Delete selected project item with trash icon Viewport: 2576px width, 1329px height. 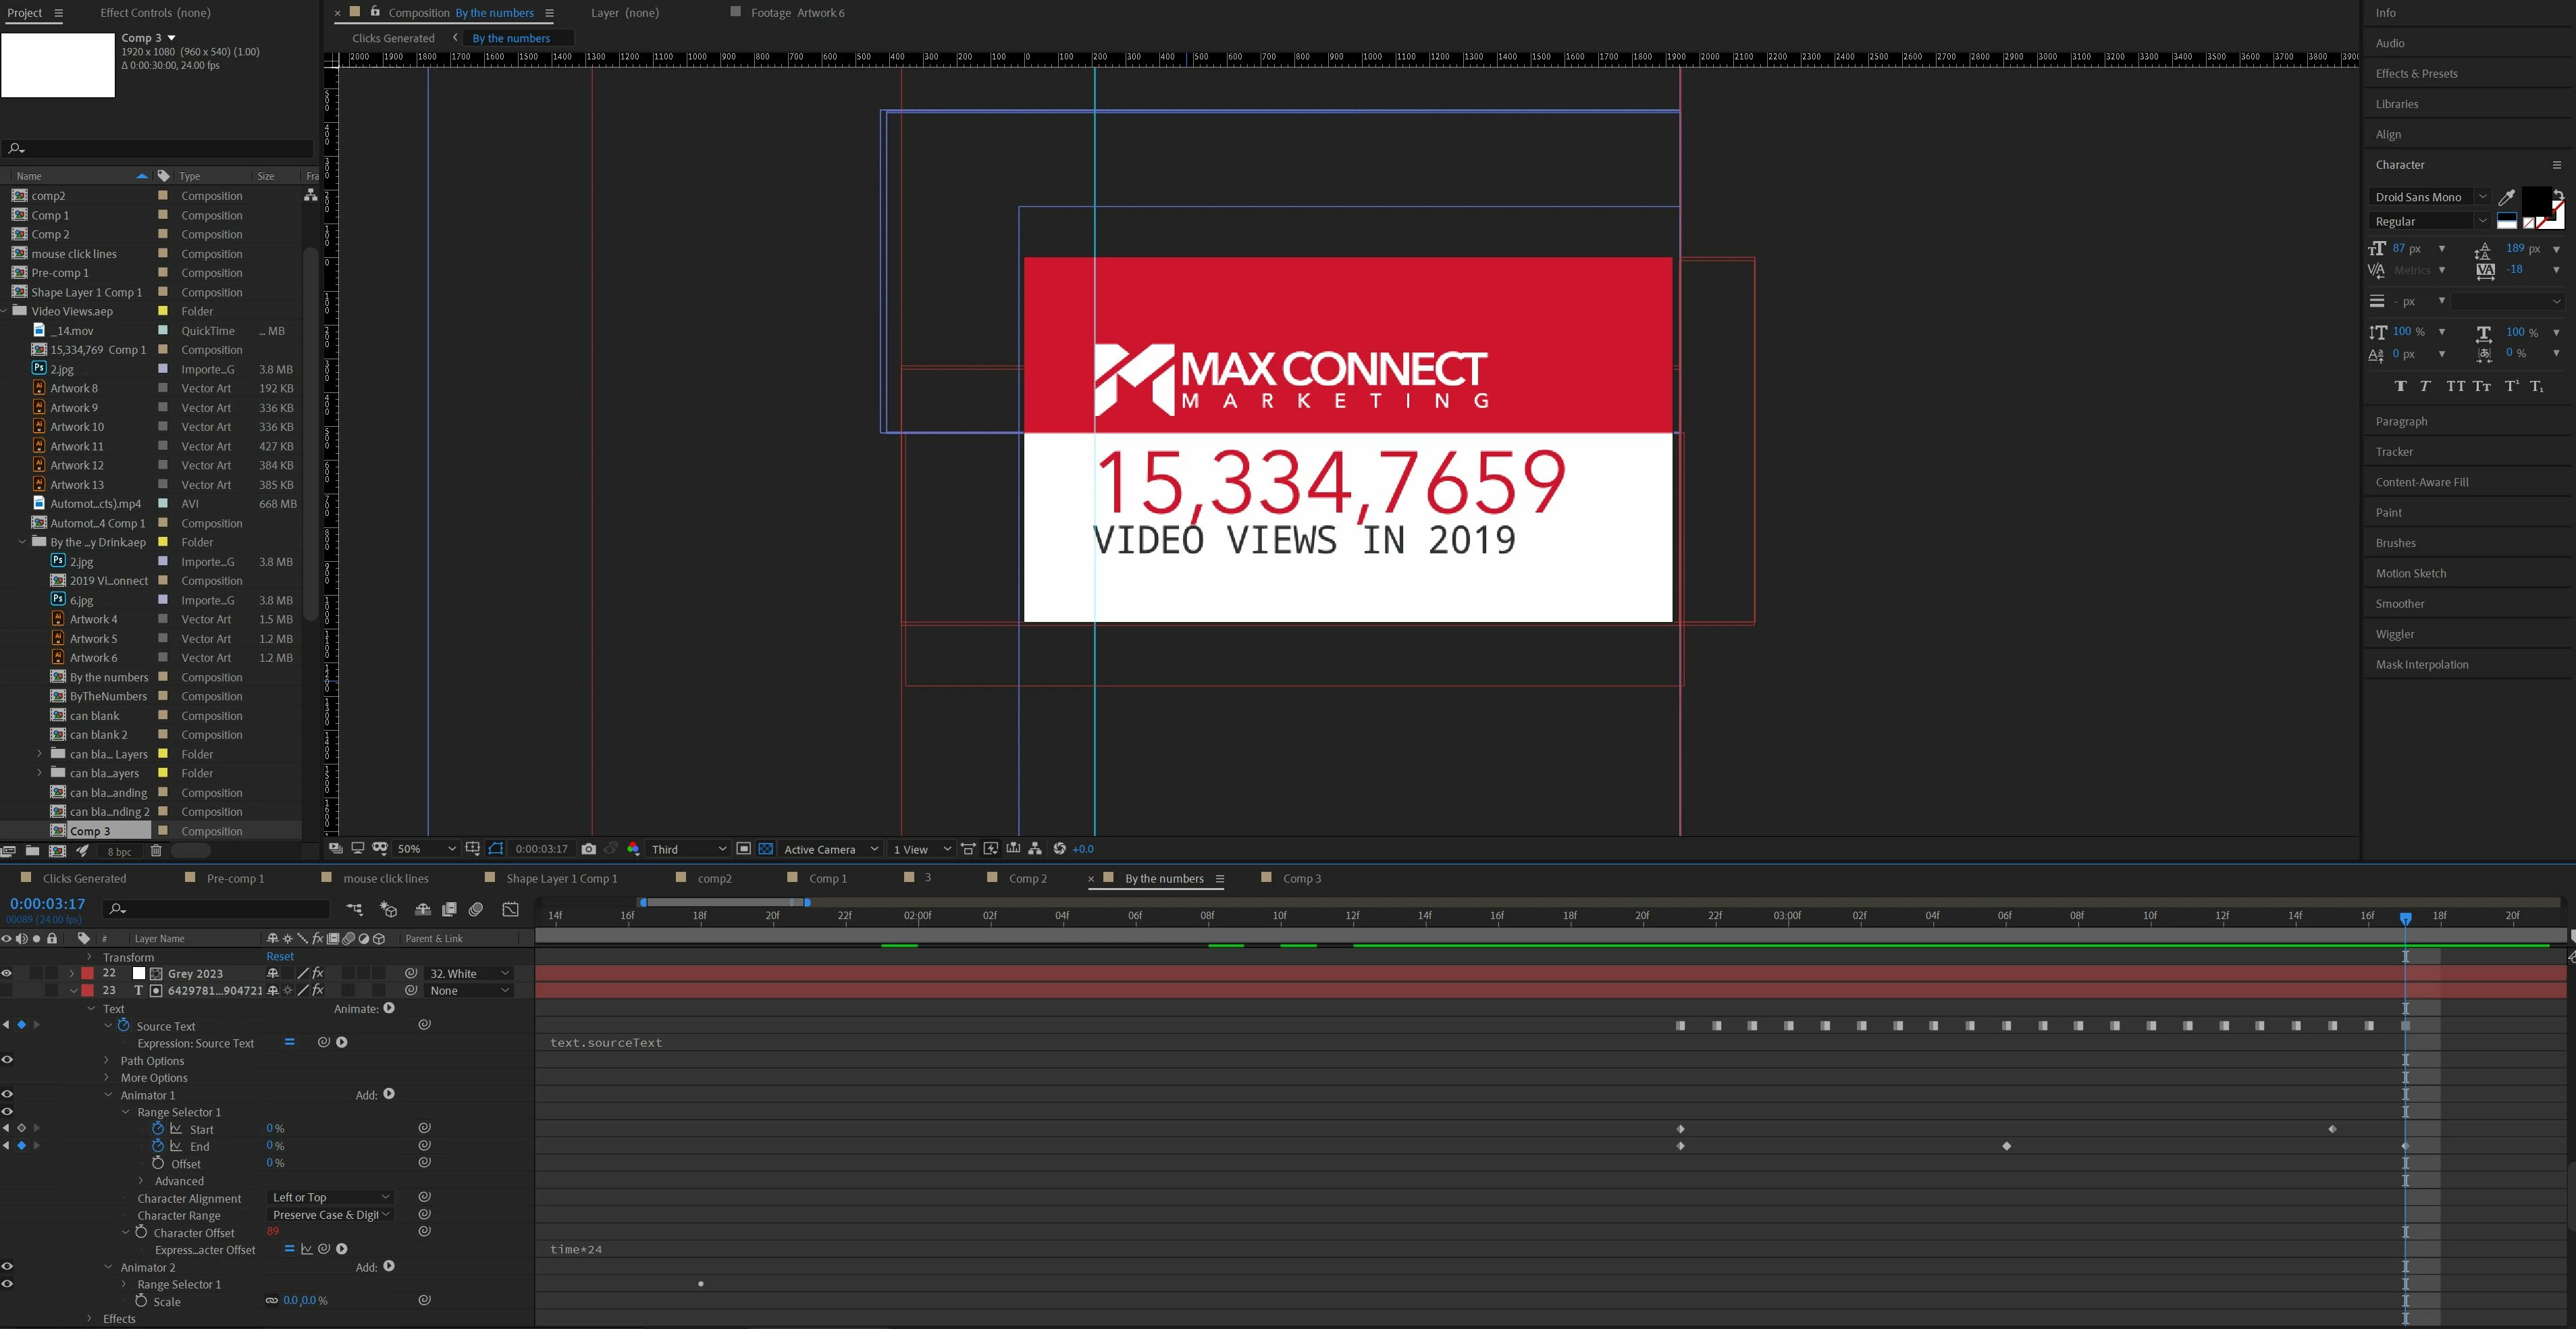pos(155,851)
